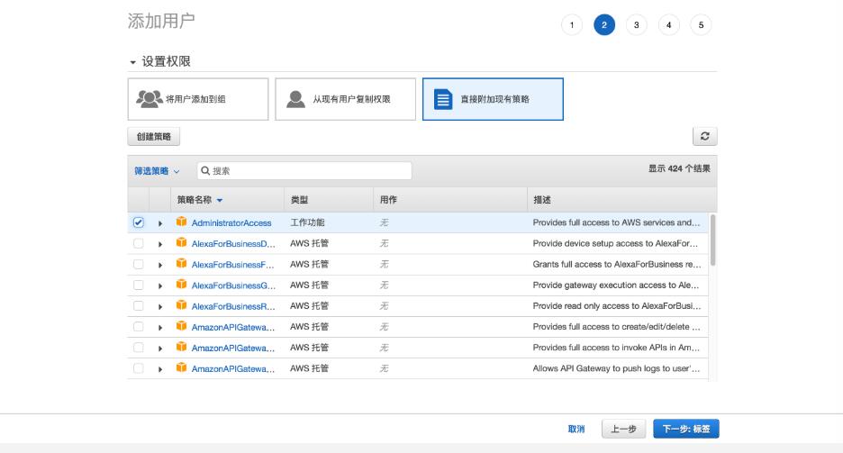Expand the row describing 'create/edit/delete' access
The width and height of the screenshot is (843, 453).
tap(160, 327)
